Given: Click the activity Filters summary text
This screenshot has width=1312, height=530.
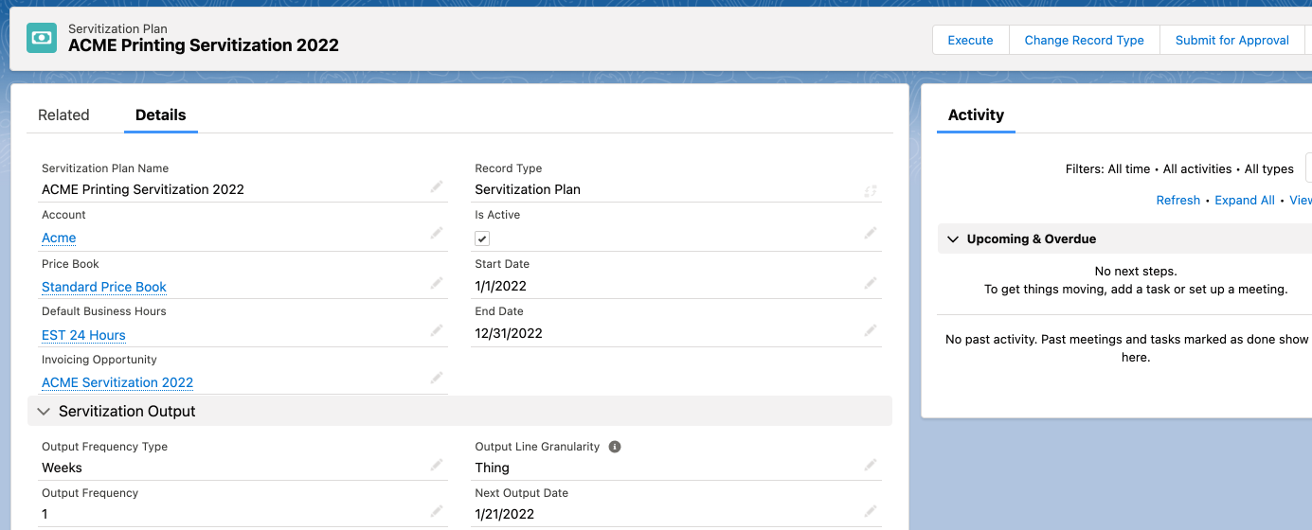Looking at the screenshot, I should (1179, 168).
